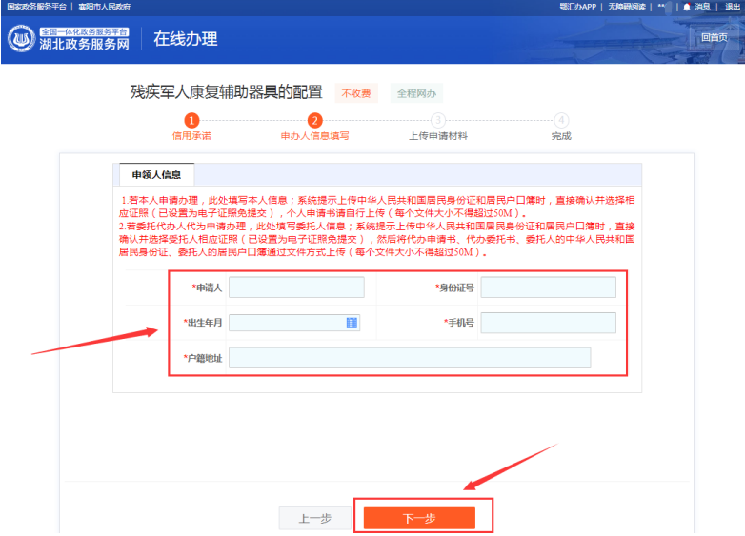This screenshot has height=536, width=745.
Task: Open the 鄂汇办APP link
Action: (577, 7)
